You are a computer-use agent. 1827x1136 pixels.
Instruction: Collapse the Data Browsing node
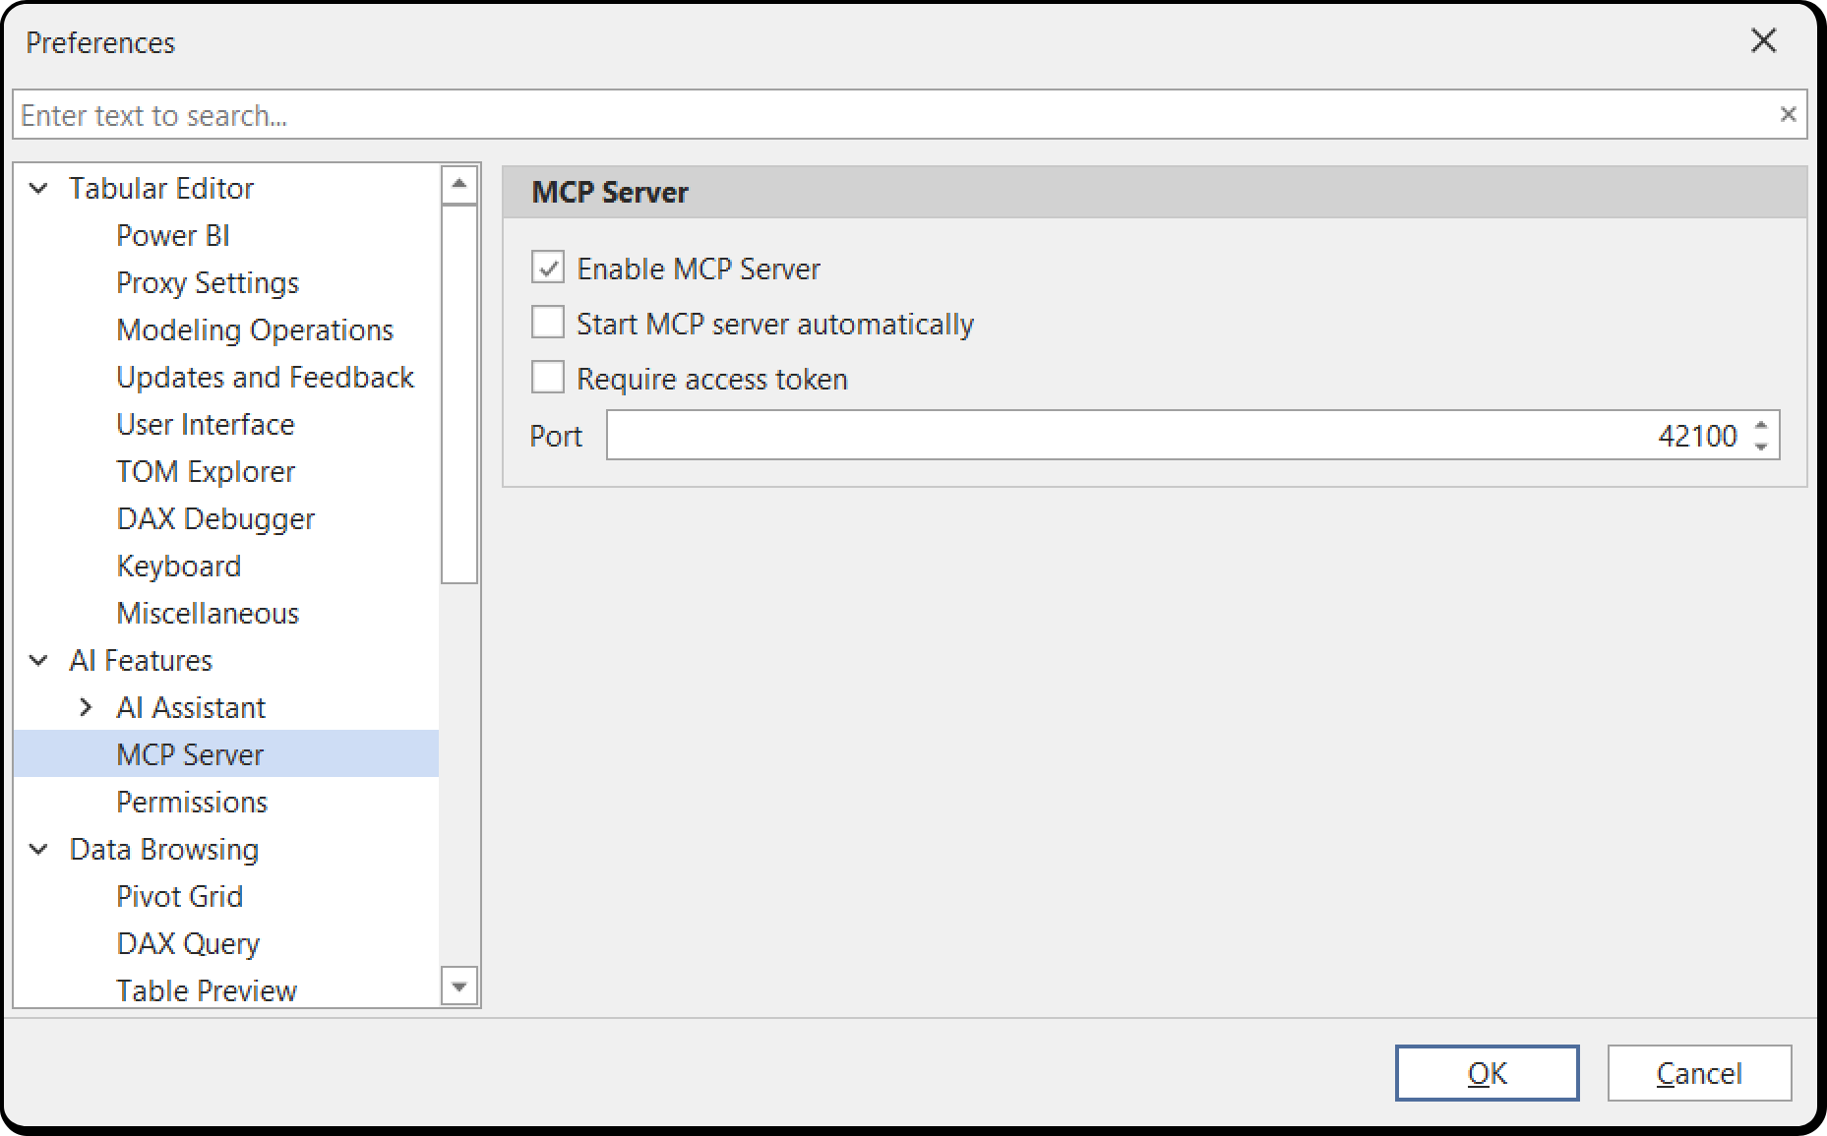click(39, 849)
